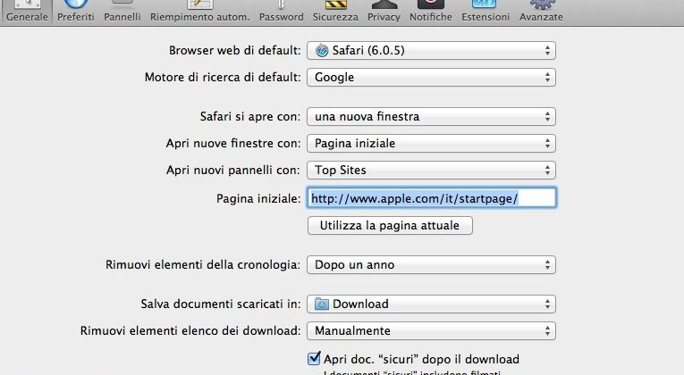
Task: Click the Pagina iniziale URL field
Action: click(431, 197)
